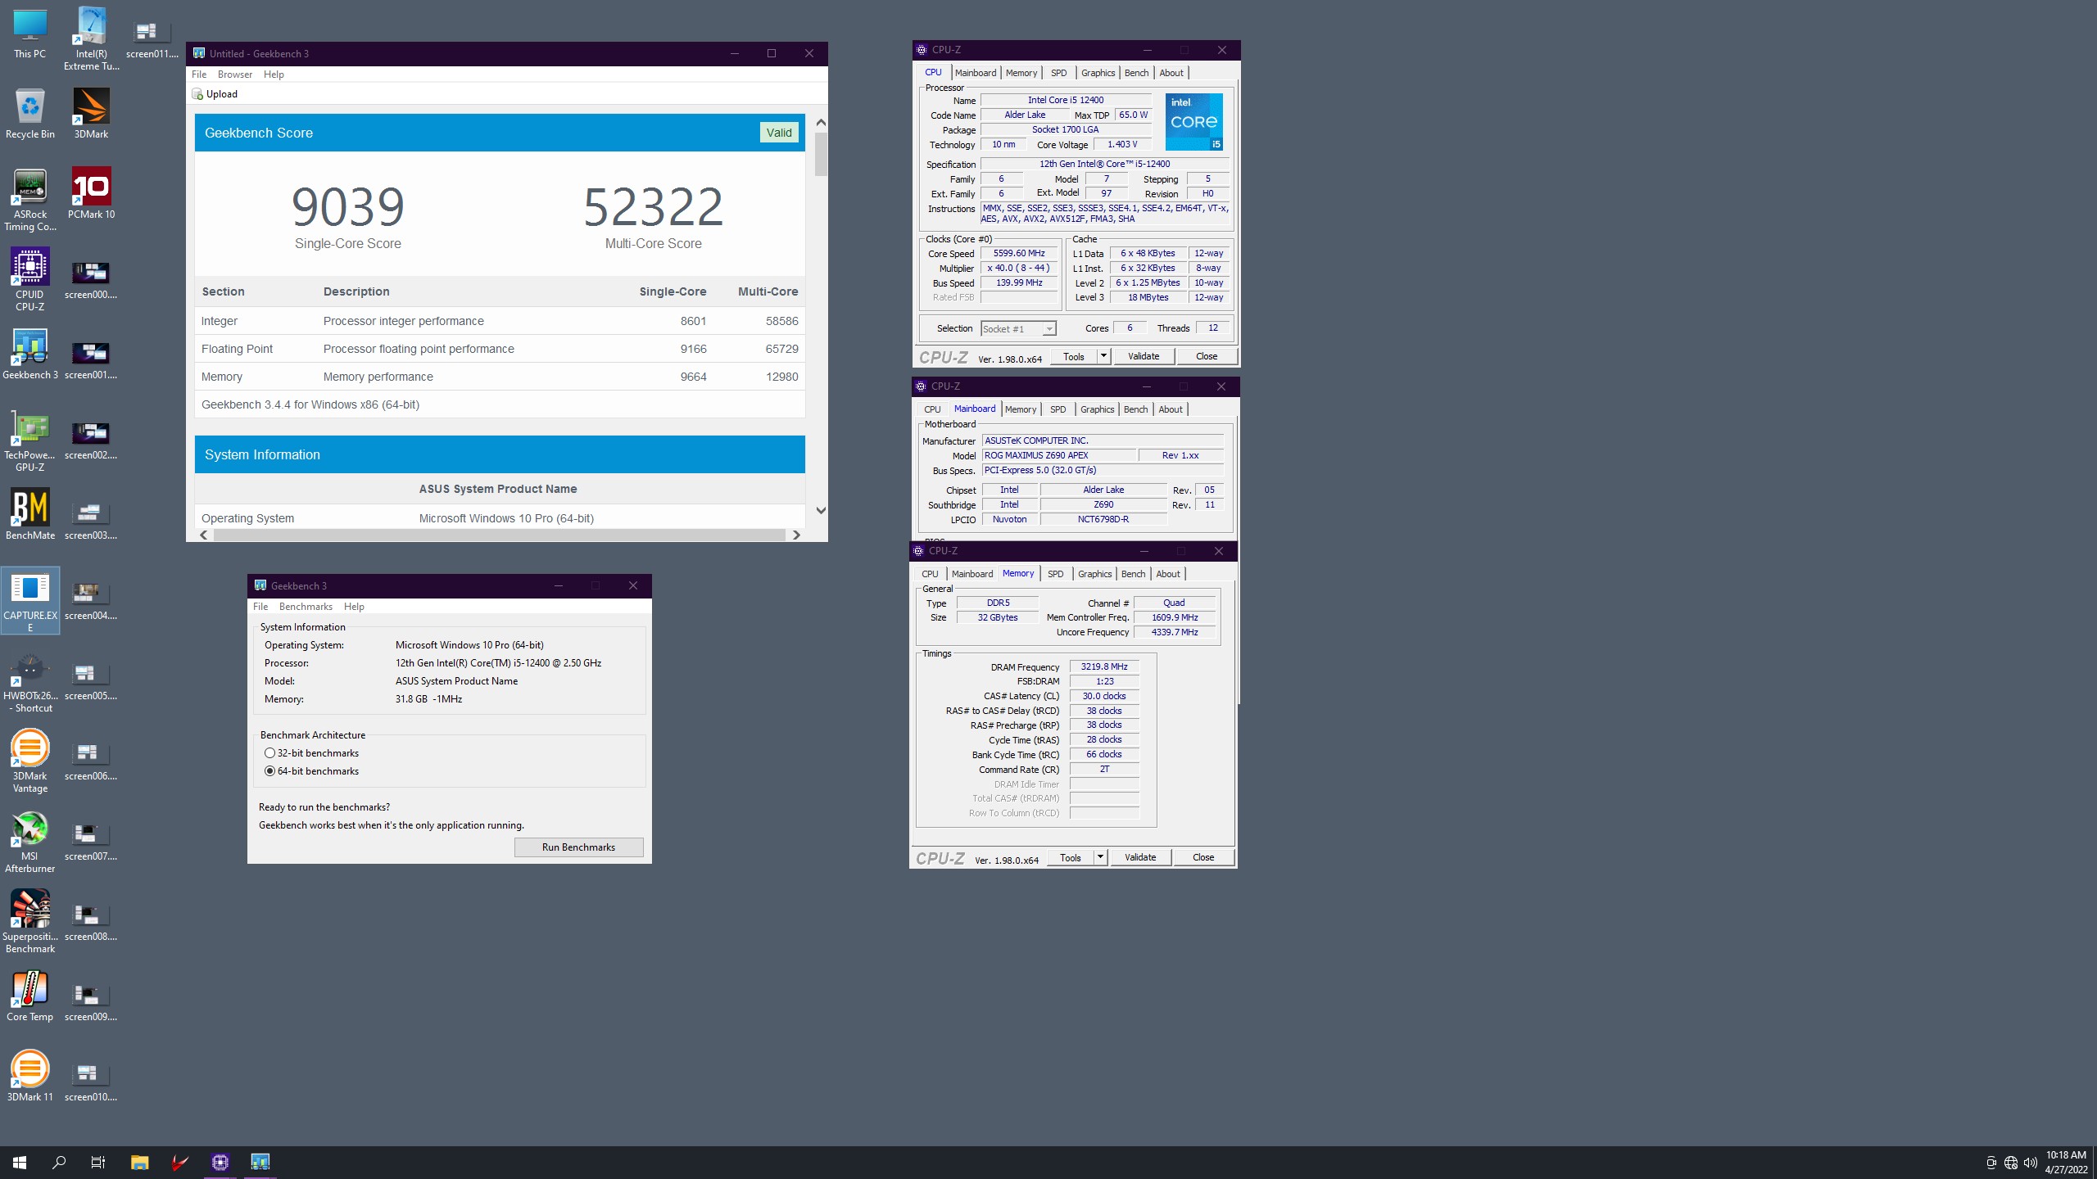
Task: Open TechPowerUp GPU-Z desktop icon
Action: pos(30,440)
